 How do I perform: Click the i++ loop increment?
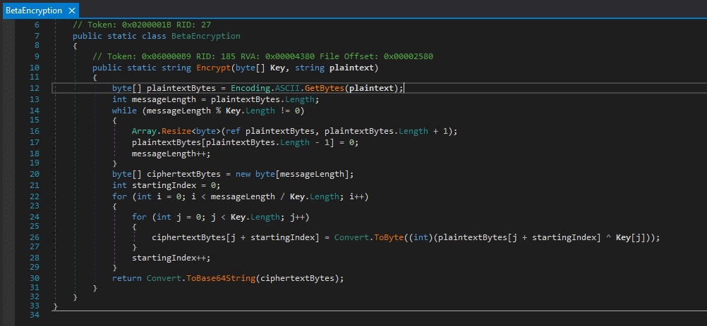click(356, 197)
